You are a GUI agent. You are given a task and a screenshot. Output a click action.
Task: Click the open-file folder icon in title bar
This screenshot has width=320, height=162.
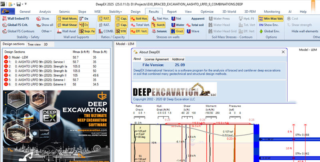coord(10,4)
